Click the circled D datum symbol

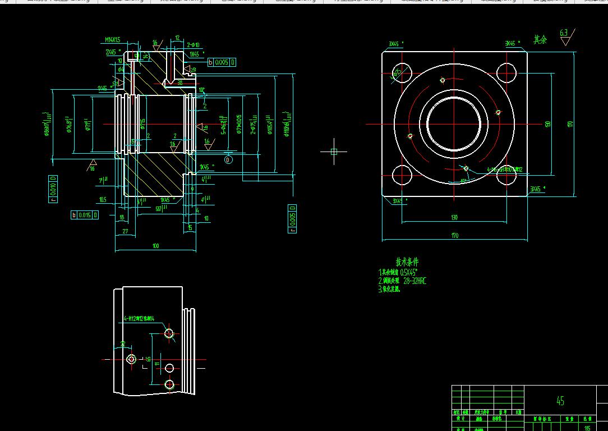[228, 160]
